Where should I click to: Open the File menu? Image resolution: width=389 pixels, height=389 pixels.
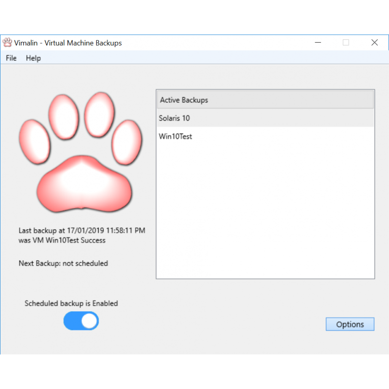click(11, 58)
